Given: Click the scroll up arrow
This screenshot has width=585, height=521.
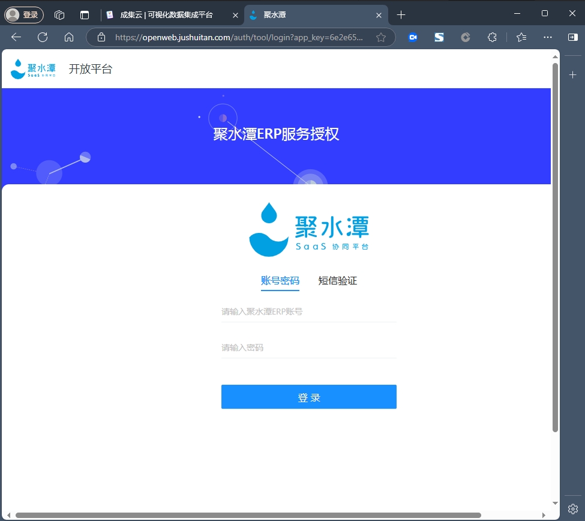Looking at the screenshot, I should point(555,57).
